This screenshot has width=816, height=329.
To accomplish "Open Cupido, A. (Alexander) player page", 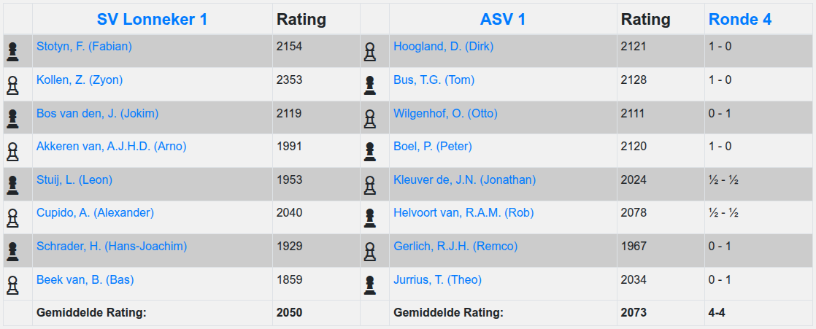I will [95, 213].
